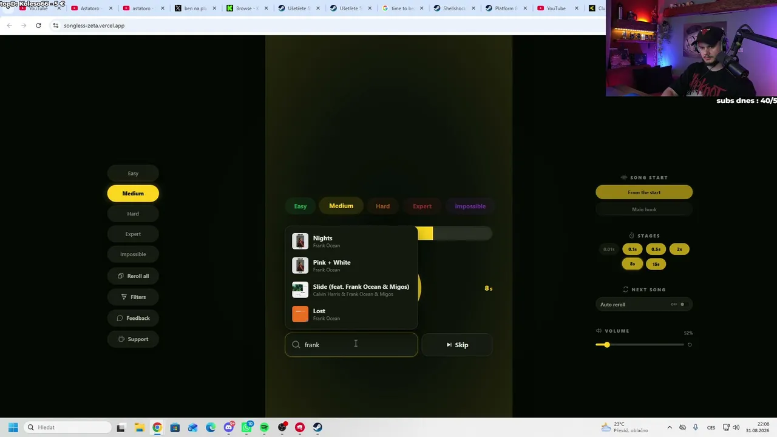The image size is (777, 437).
Task: Switch to the Hard tab above the search
Action: (382, 206)
